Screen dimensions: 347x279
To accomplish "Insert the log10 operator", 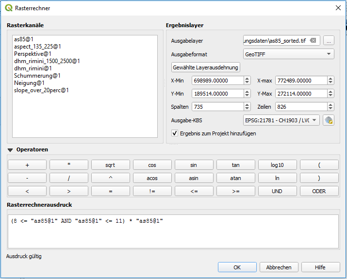I will click(x=278, y=165).
